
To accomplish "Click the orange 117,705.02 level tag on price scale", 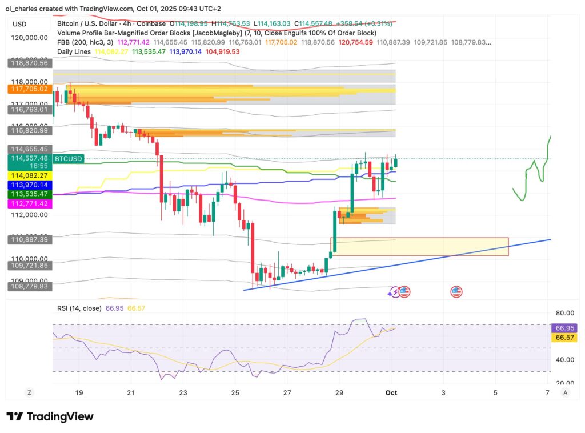I will click(x=28, y=89).
